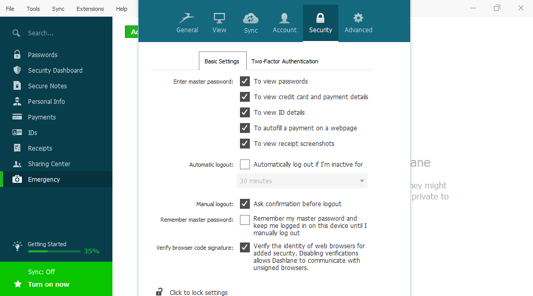Click the 35% progress value
The image size is (533, 296).
tap(92, 251)
